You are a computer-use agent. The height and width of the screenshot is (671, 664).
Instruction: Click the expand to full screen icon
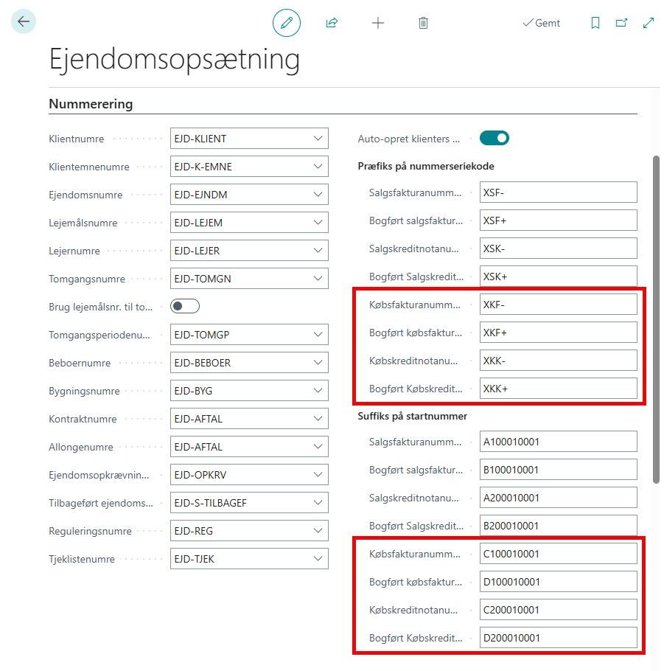point(649,23)
